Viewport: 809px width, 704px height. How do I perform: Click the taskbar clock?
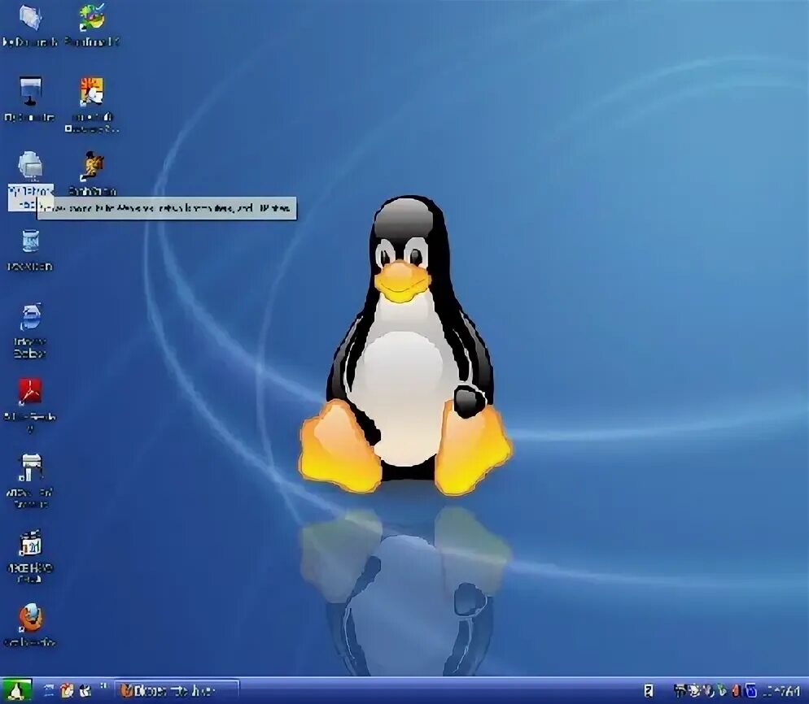point(781,691)
